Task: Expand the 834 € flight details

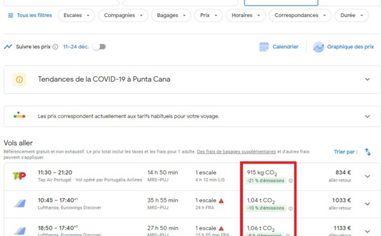Action: (x=368, y=176)
